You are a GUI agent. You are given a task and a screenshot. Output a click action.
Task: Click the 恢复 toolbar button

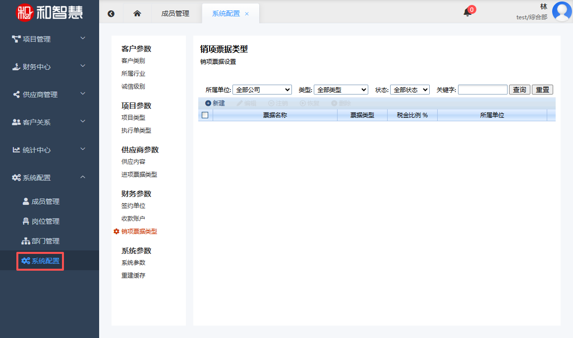(309, 103)
